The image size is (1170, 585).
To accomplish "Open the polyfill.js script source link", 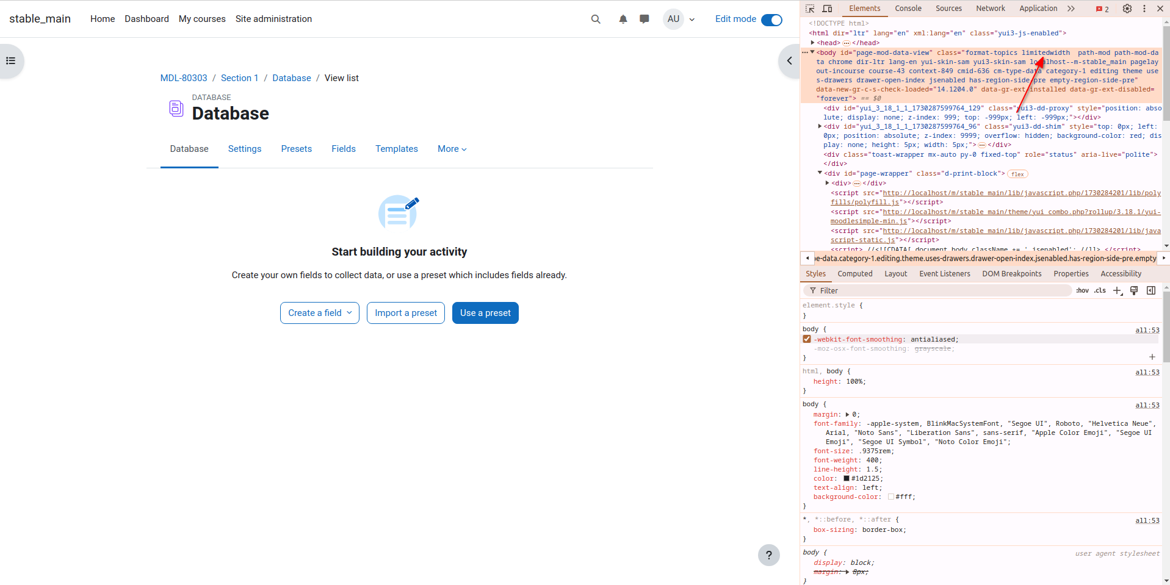I will click(995, 198).
